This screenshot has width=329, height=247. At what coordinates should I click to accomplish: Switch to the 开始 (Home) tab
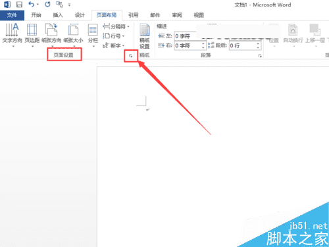(36, 15)
